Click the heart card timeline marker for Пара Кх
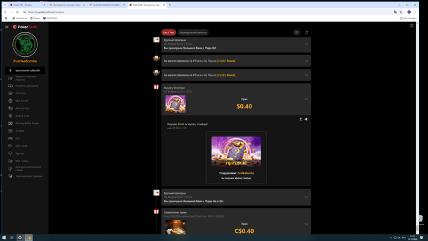The image size is (428, 241). click(x=156, y=40)
